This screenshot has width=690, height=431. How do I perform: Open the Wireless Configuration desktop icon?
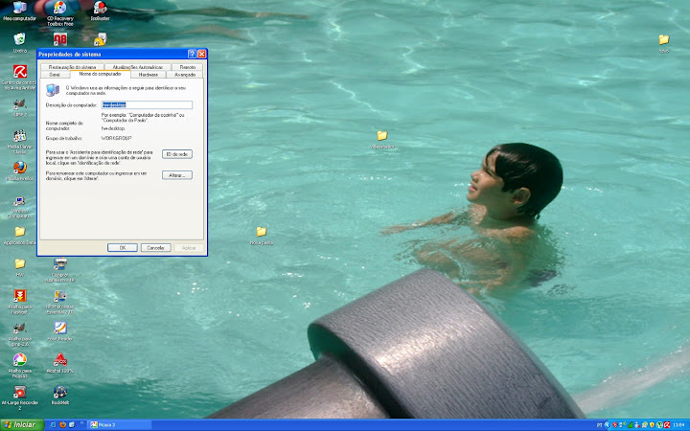tap(19, 207)
